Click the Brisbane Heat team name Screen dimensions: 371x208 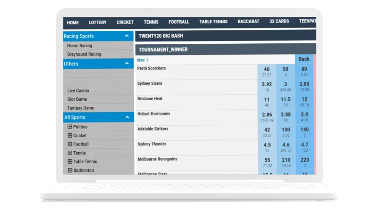(150, 99)
